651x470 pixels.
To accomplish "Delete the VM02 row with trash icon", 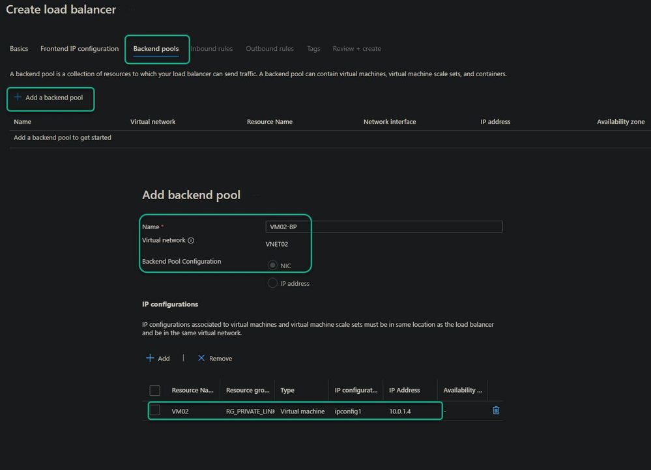I will (496, 410).
